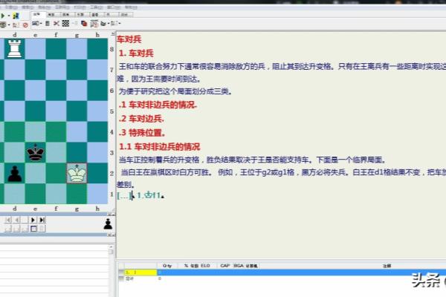446x297 pixels.
Task: Click the Q-ty column header
Action: pyautogui.click(x=167, y=266)
